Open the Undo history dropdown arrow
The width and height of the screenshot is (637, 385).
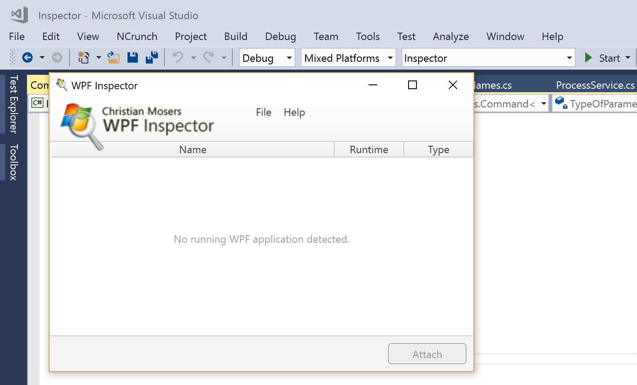[x=194, y=57]
